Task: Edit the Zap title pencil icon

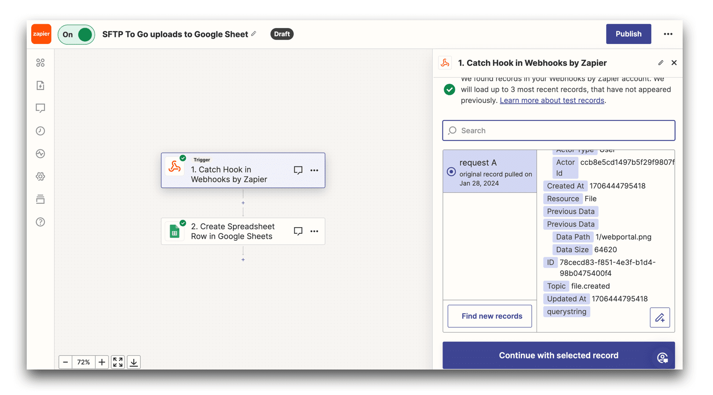Action: click(254, 34)
